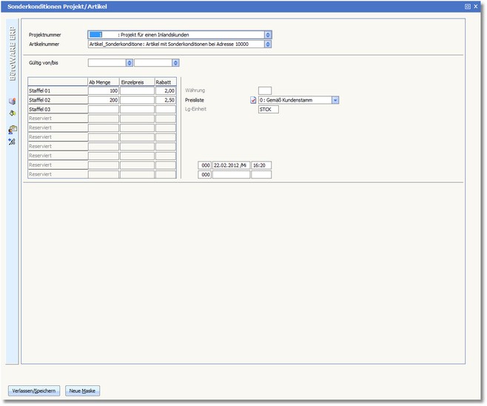This screenshot has width=487, height=406.
Task: Click the Neue Maske button
Action: [82, 390]
